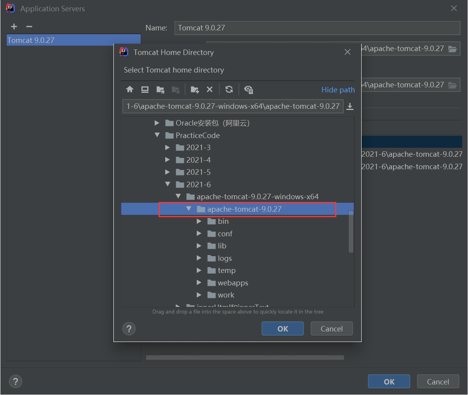Image resolution: width=468 pixels, height=395 pixels.
Task: Click IntelliJ logo in Tomcat Home Directory title
Action: (124, 52)
